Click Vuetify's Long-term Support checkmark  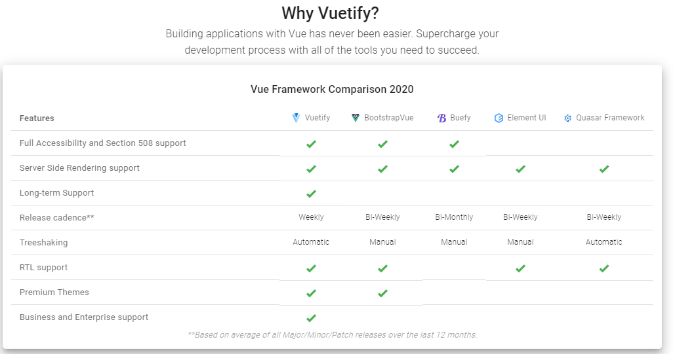click(311, 193)
